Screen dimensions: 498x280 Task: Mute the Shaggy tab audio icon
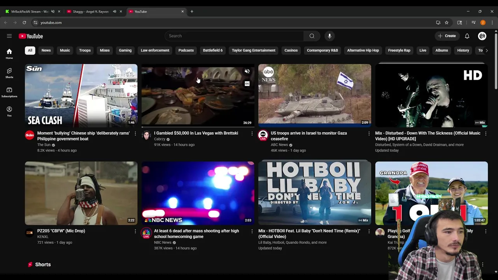(x=114, y=11)
